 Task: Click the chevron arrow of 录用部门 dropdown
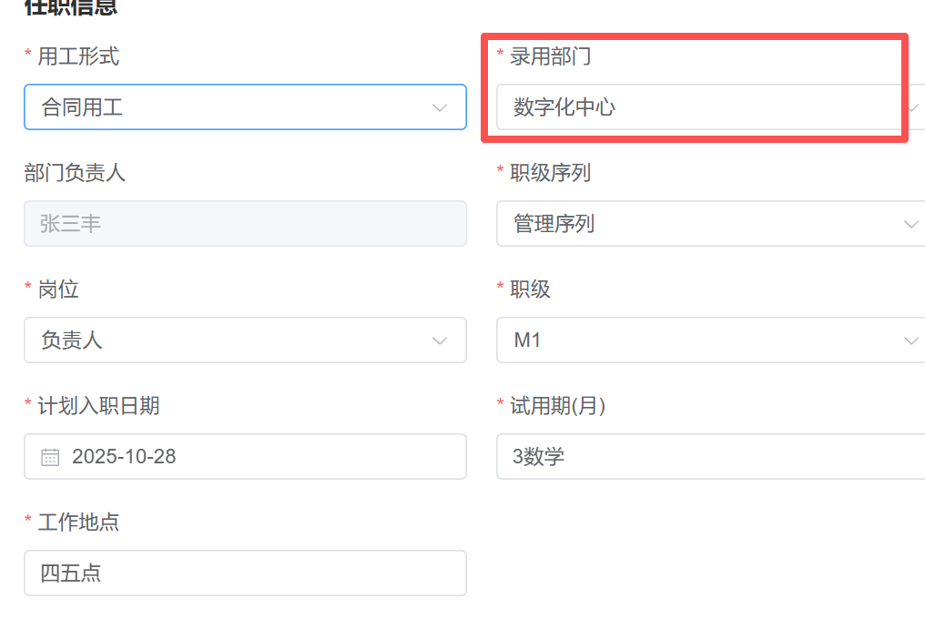click(913, 107)
